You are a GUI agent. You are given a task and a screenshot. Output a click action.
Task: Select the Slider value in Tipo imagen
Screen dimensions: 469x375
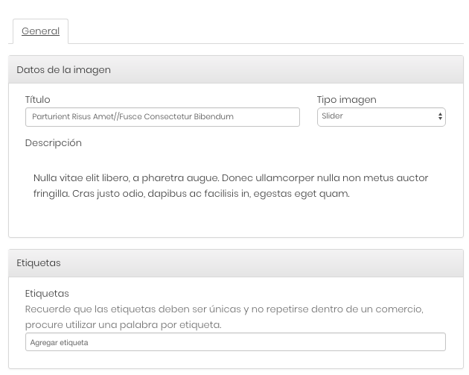(x=332, y=116)
